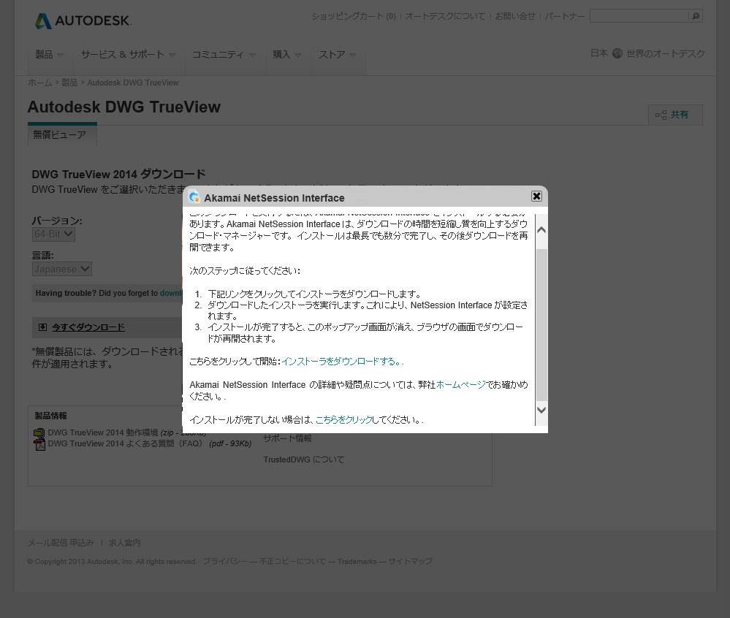Image resolution: width=730 pixels, height=618 pixels.
Task: Click TrustedDWG について link
Action: [303, 459]
